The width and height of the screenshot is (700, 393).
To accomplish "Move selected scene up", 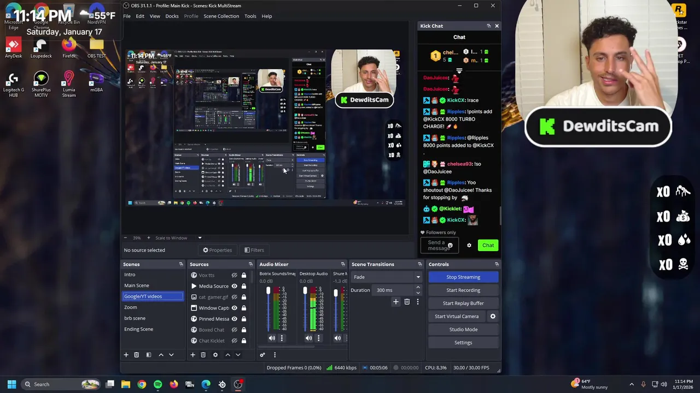I will point(161,355).
